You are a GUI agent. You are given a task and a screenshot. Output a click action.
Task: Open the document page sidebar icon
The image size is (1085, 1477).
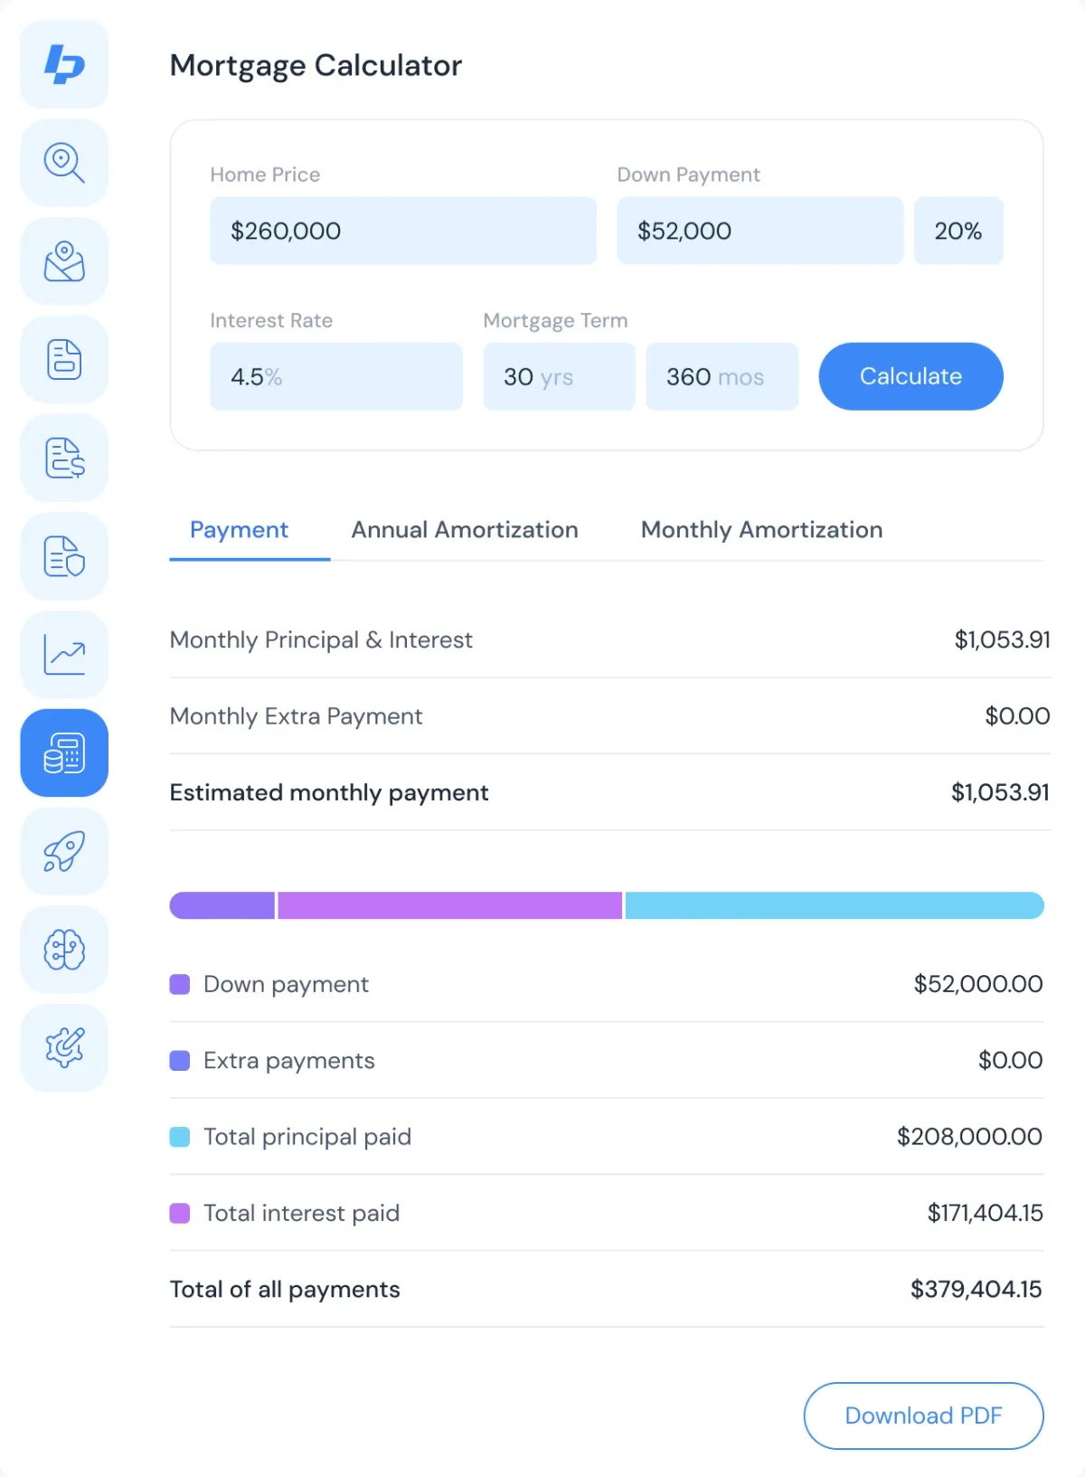click(64, 360)
